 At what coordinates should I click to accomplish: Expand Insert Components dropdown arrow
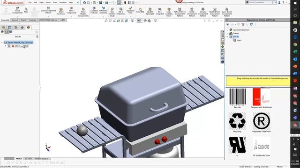[17, 16]
